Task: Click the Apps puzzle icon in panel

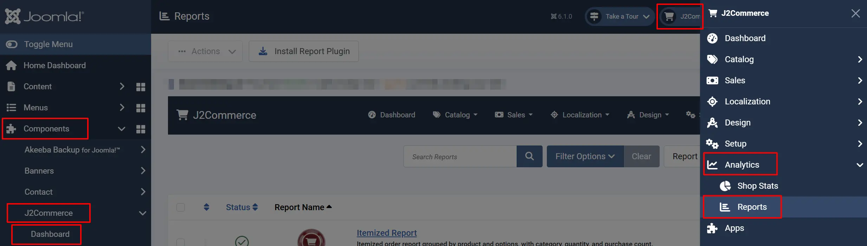Action: tap(712, 228)
